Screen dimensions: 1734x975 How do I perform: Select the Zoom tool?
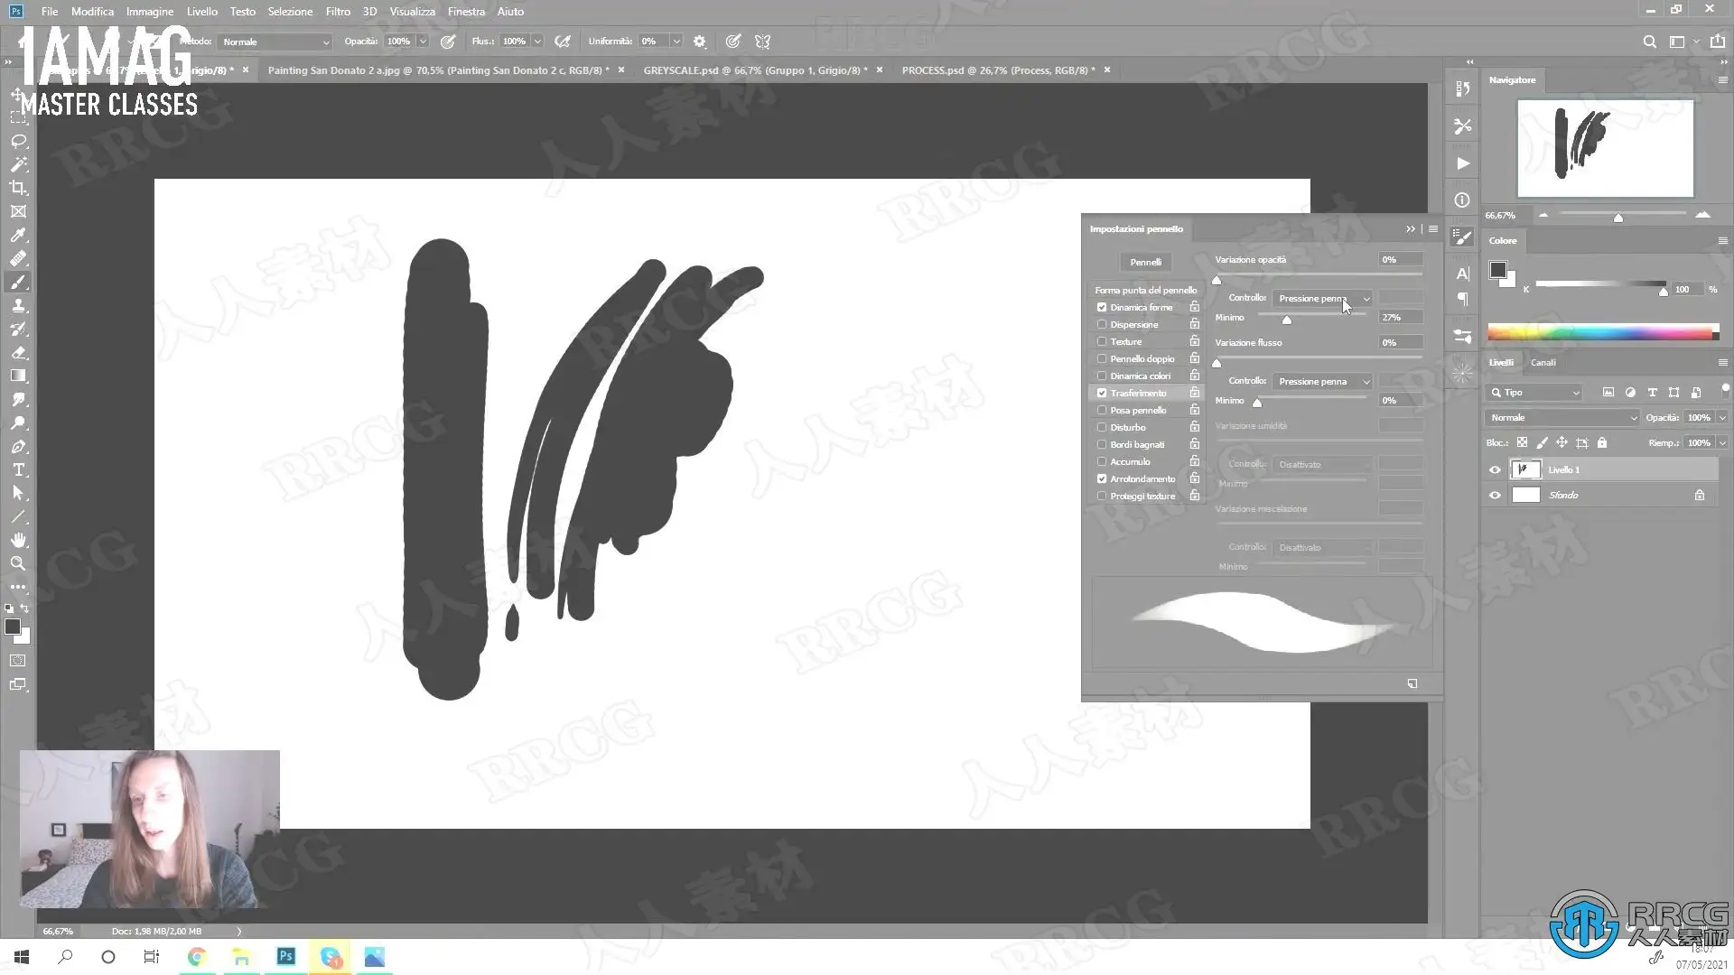[18, 563]
